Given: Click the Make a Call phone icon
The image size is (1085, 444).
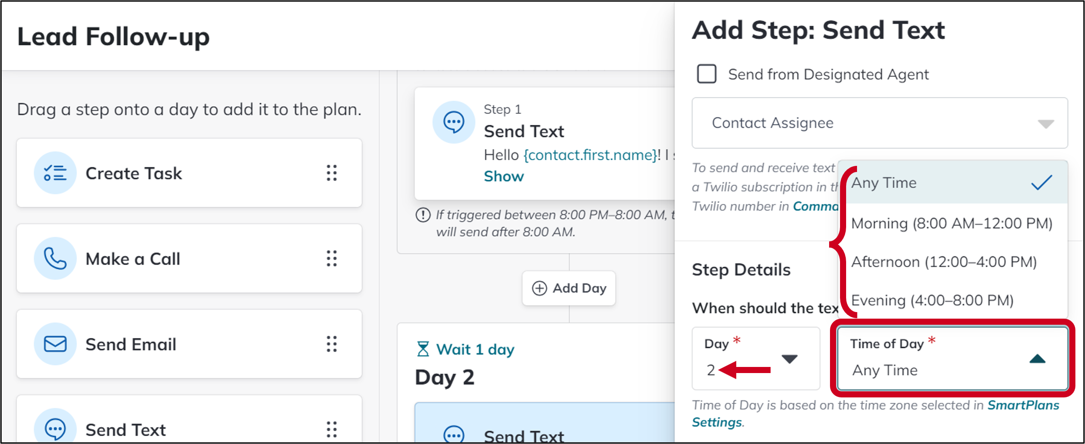Looking at the screenshot, I should point(55,259).
